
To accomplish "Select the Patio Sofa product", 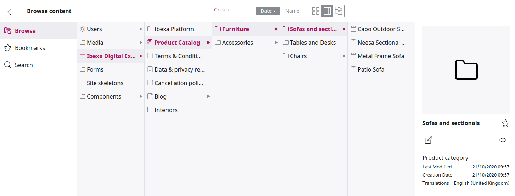I will tap(370, 69).
